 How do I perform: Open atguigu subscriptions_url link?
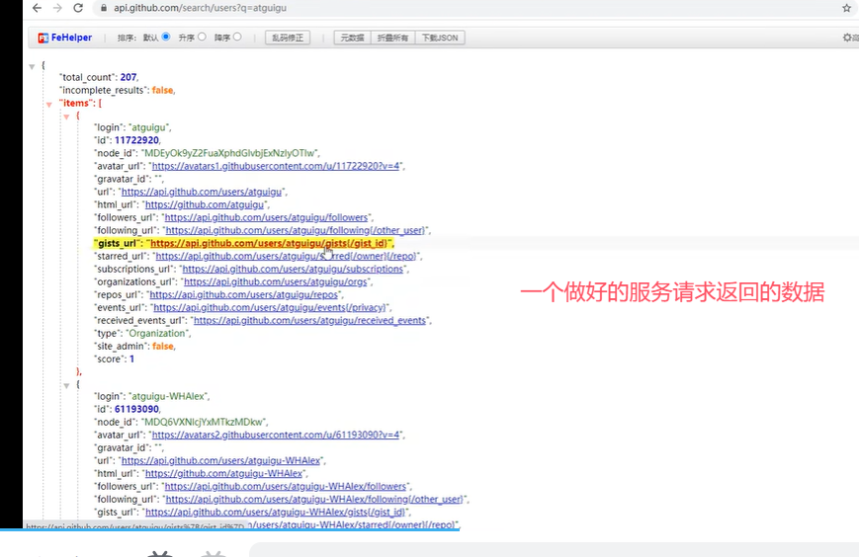pos(293,270)
